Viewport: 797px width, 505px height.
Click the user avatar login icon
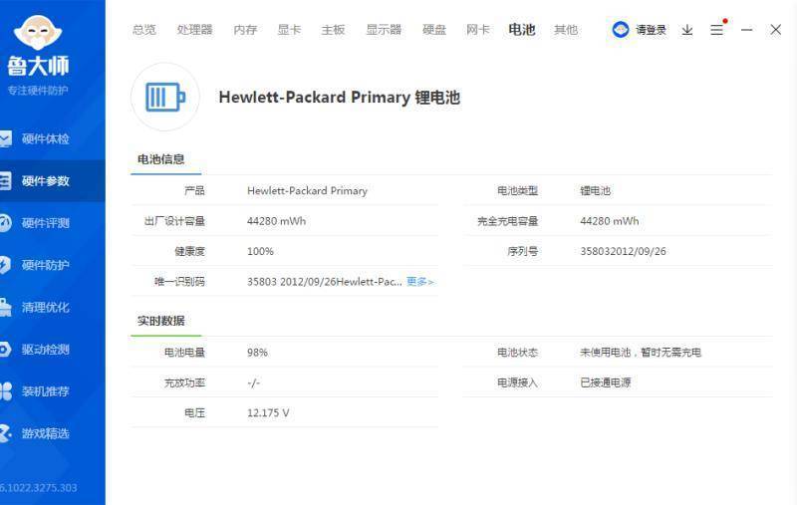tap(620, 30)
